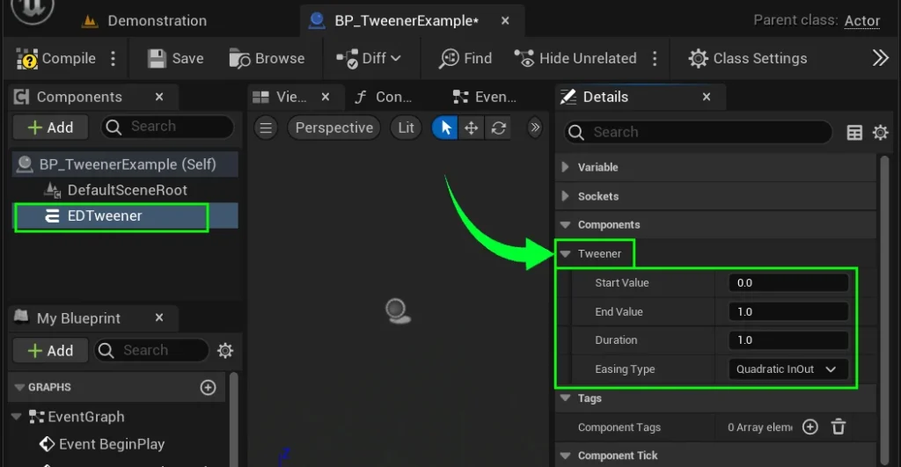The height and width of the screenshot is (467, 901).
Task: Open the Diff dropdown menu
Action: (x=369, y=59)
